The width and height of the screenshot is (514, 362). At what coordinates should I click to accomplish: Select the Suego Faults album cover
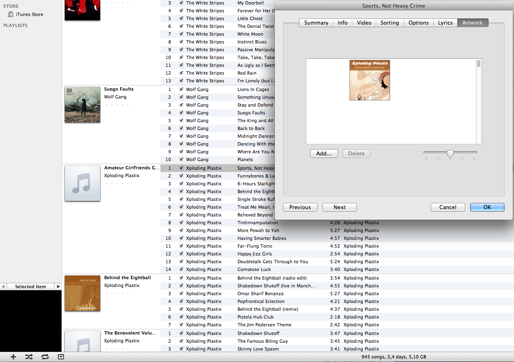pos(82,105)
